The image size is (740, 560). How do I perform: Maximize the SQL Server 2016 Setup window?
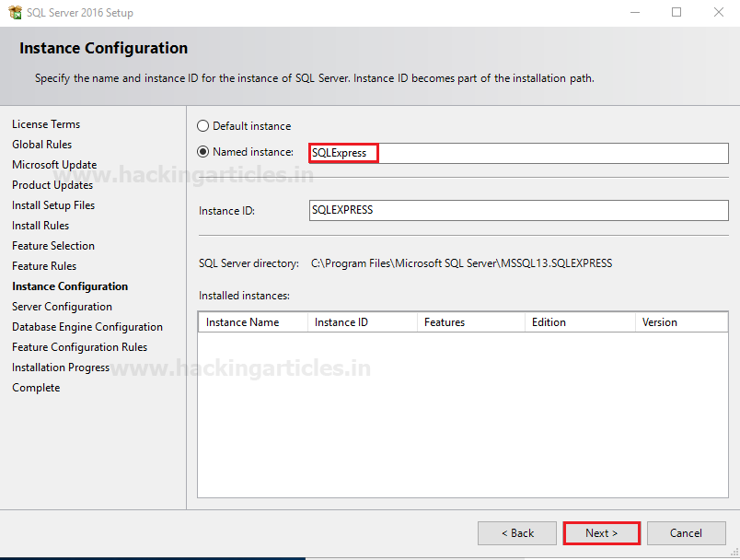[x=676, y=12]
